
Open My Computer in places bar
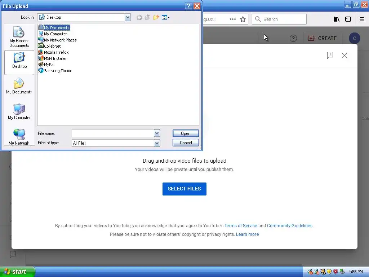click(19, 112)
